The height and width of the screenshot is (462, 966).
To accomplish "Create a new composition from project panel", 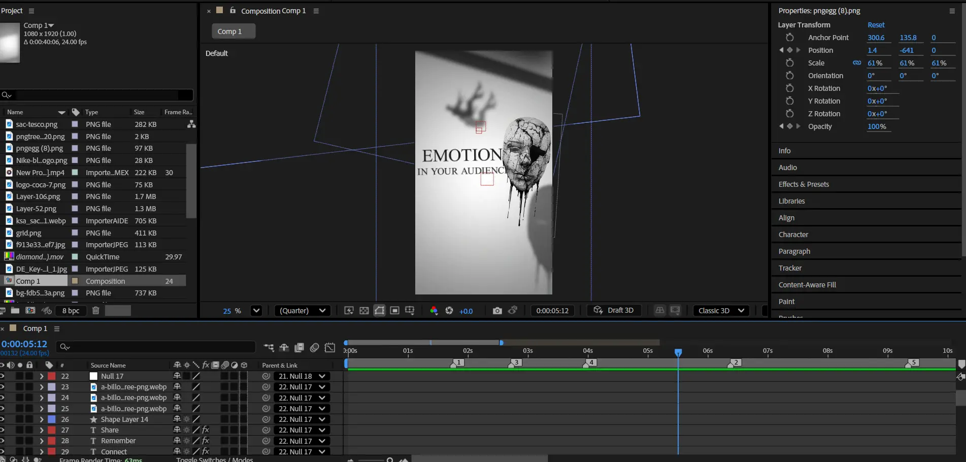I will 30,311.
